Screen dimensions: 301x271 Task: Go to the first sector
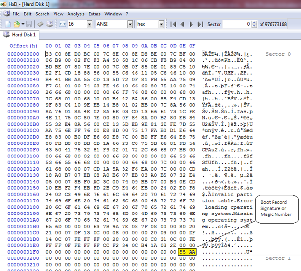tap(172, 24)
